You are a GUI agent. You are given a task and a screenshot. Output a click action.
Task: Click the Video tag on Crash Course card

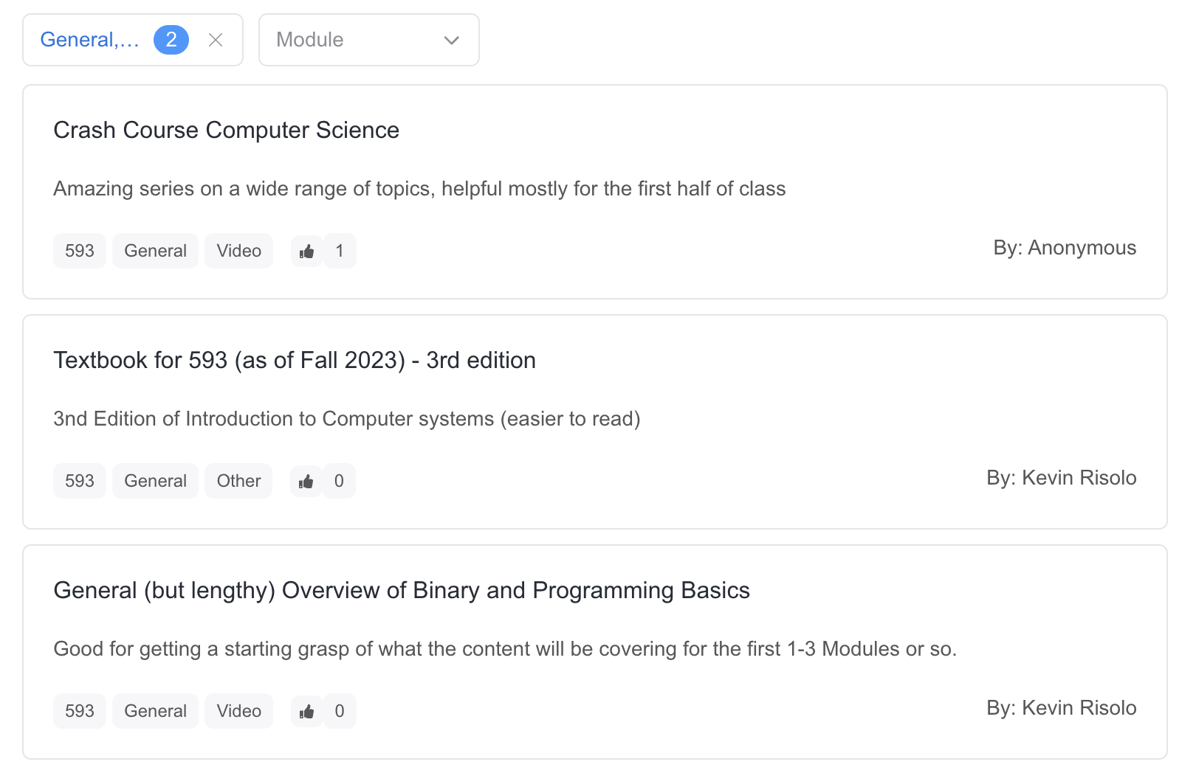point(238,252)
